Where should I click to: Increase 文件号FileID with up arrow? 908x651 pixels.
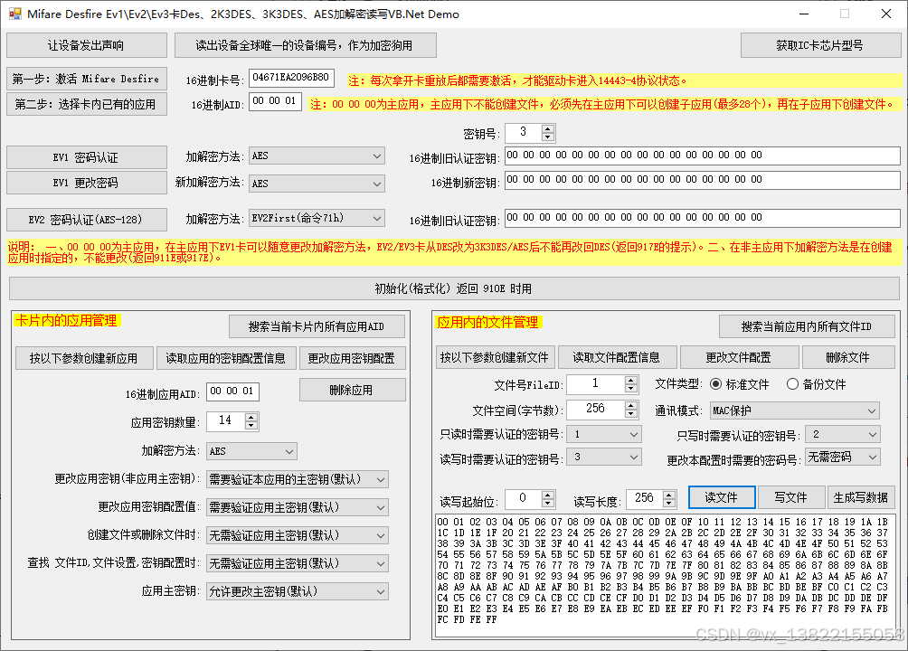631,380
